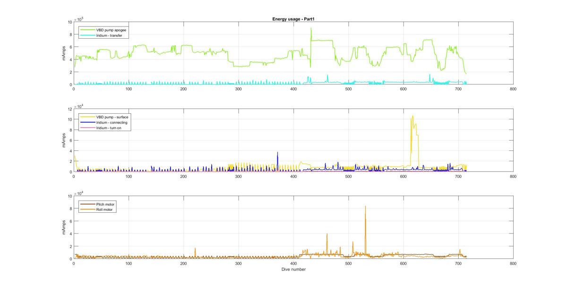Click the ×10^4 exponent above the VBD pump - surface plot

tap(79, 106)
